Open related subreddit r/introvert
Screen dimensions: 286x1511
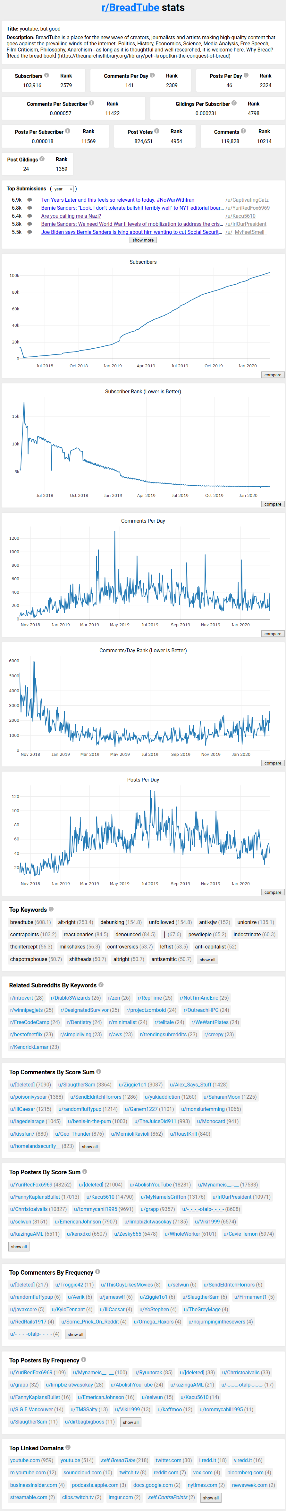coord(21,997)
